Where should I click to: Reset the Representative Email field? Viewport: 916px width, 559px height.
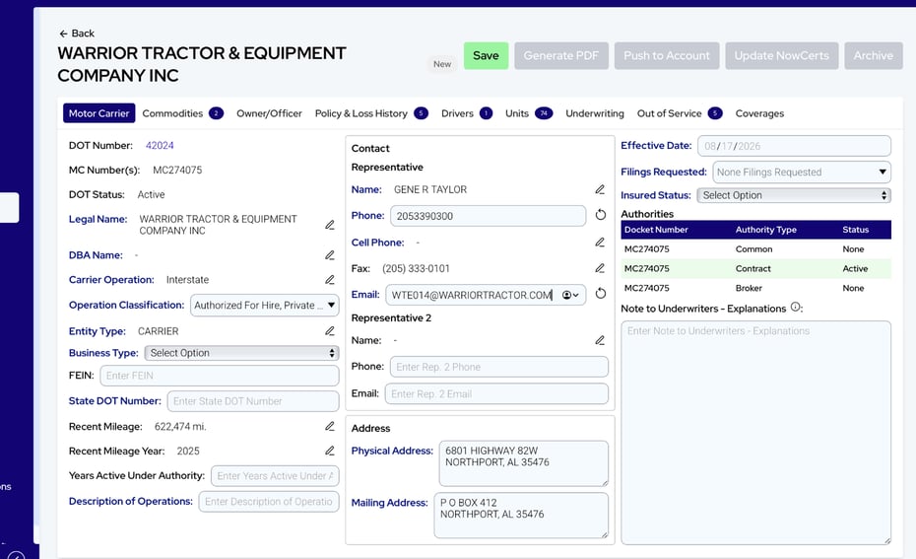601,294
